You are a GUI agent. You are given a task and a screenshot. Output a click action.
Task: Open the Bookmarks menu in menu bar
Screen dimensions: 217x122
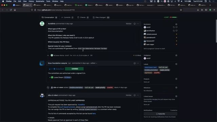pyautogui.click(x=40, y=1)
